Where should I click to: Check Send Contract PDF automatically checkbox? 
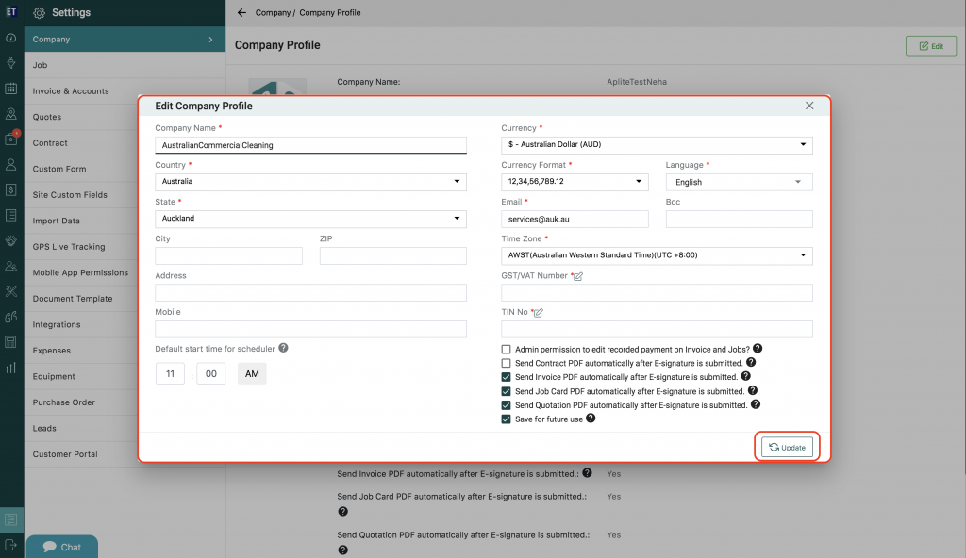coord(506,364)
